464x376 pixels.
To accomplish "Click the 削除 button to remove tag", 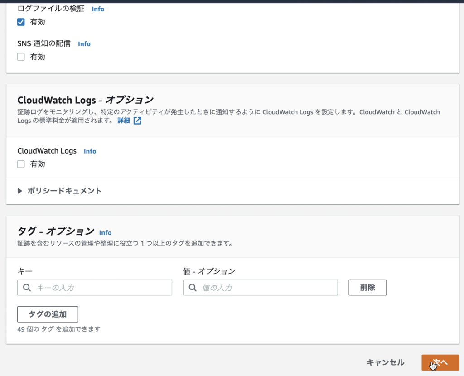I will point(367,288).
